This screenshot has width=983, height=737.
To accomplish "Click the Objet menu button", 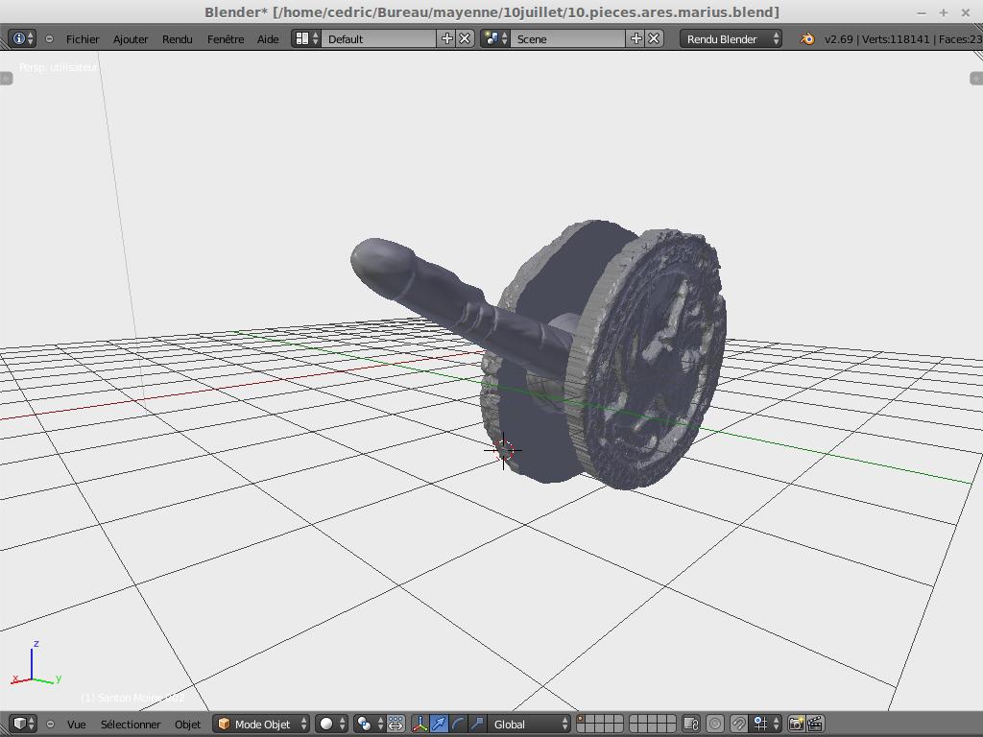I will click(187, 725).
